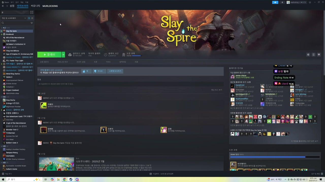
Task: Click thumbs-up recommend button
Action: 86,71
